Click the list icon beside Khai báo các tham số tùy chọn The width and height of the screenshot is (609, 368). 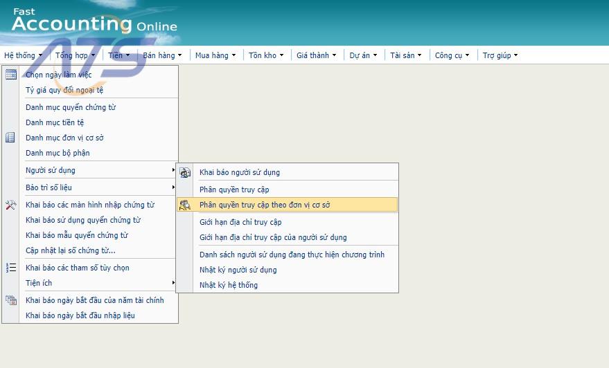point(10,268)
